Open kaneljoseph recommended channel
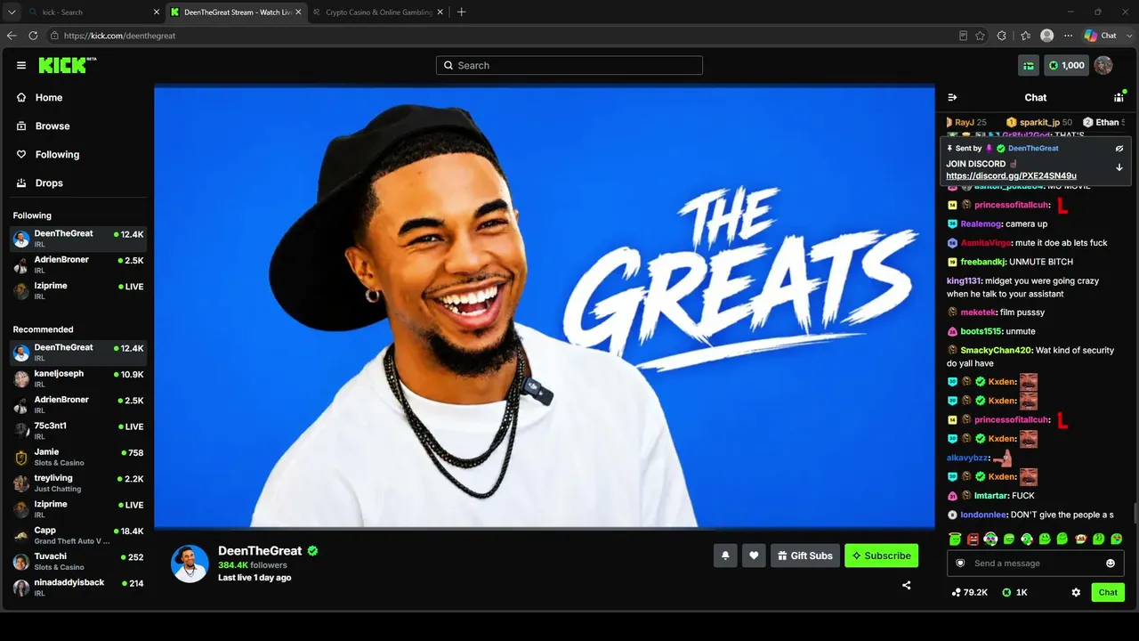Image resolution: width=1139 pixels, height=641 pixels. pos(78,378)
